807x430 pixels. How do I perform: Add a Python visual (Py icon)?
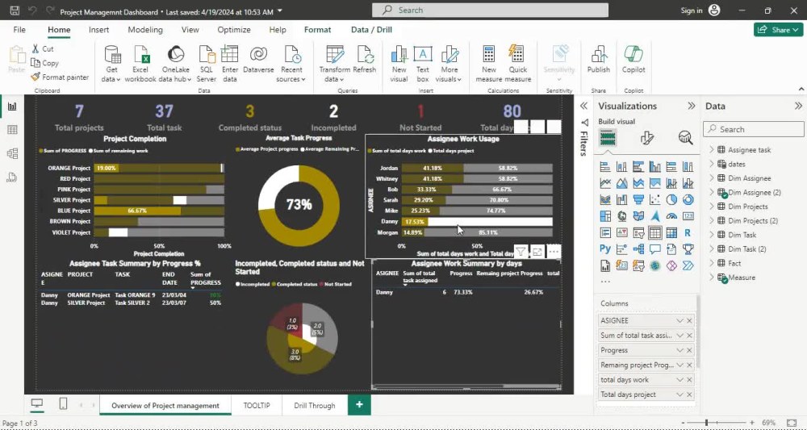605,249
